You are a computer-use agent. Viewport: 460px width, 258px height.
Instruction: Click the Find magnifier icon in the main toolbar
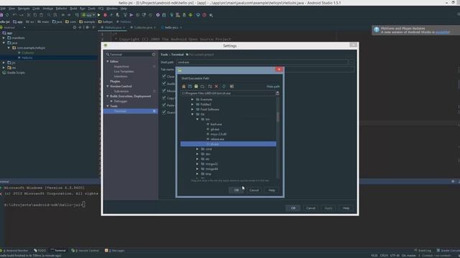(49, 15)
